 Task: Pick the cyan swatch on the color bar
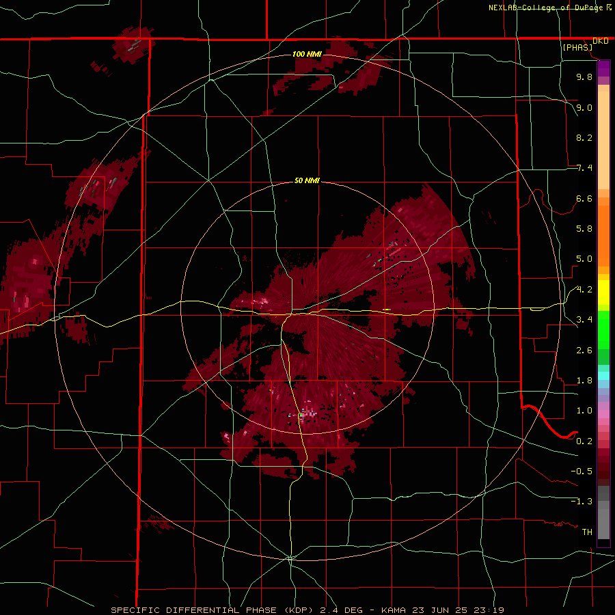(x=603, y=376)
